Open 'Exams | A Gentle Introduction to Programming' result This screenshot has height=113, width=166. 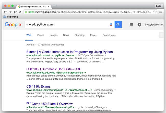pos(71,52)
